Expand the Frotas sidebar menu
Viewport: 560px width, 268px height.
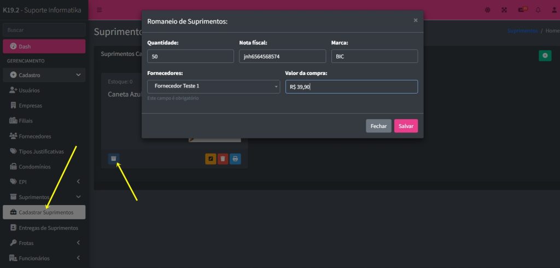44,243
